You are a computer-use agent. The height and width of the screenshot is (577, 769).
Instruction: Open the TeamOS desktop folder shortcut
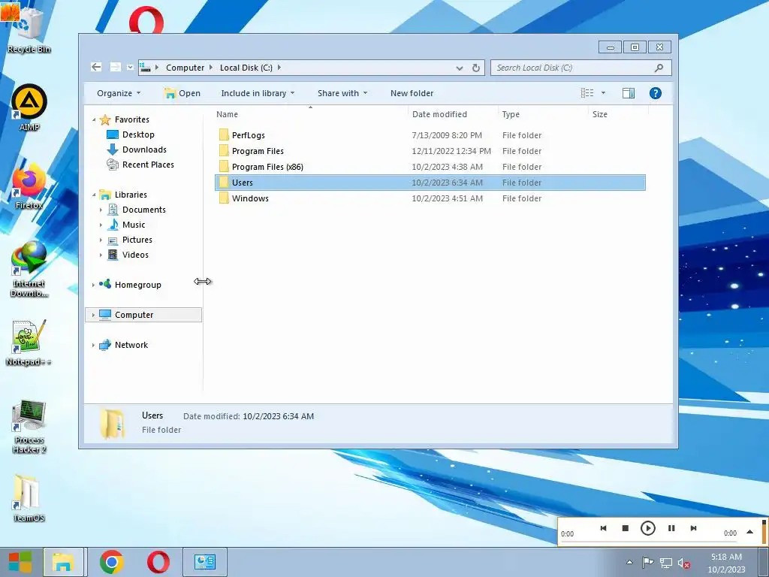tap(29, 497)
